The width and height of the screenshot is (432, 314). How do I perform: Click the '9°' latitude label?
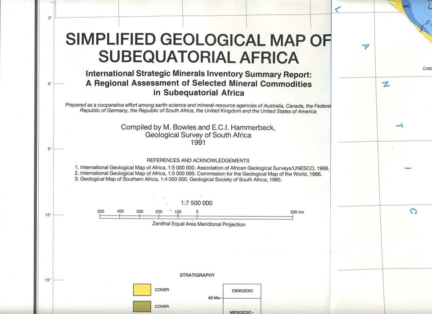click(49, 149)
